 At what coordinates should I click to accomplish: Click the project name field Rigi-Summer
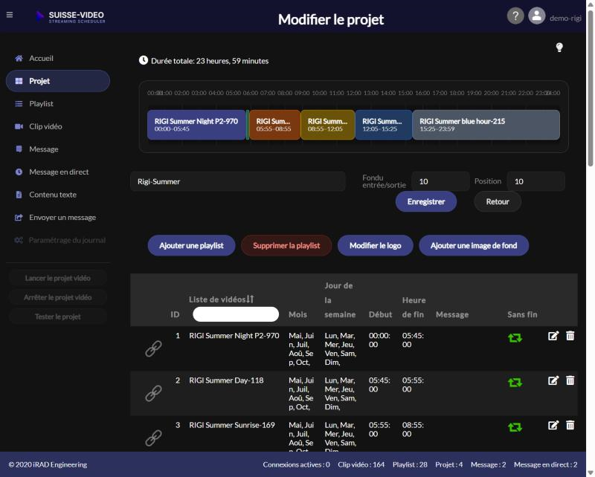(238, 181)
